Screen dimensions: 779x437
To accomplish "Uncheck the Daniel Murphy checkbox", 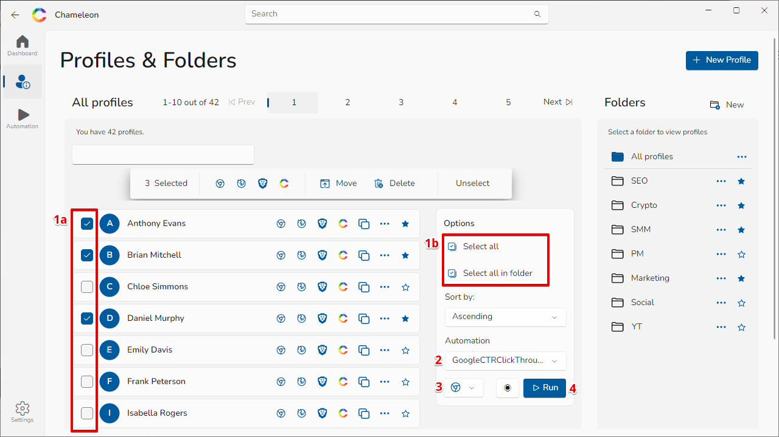I will [87, 318].
